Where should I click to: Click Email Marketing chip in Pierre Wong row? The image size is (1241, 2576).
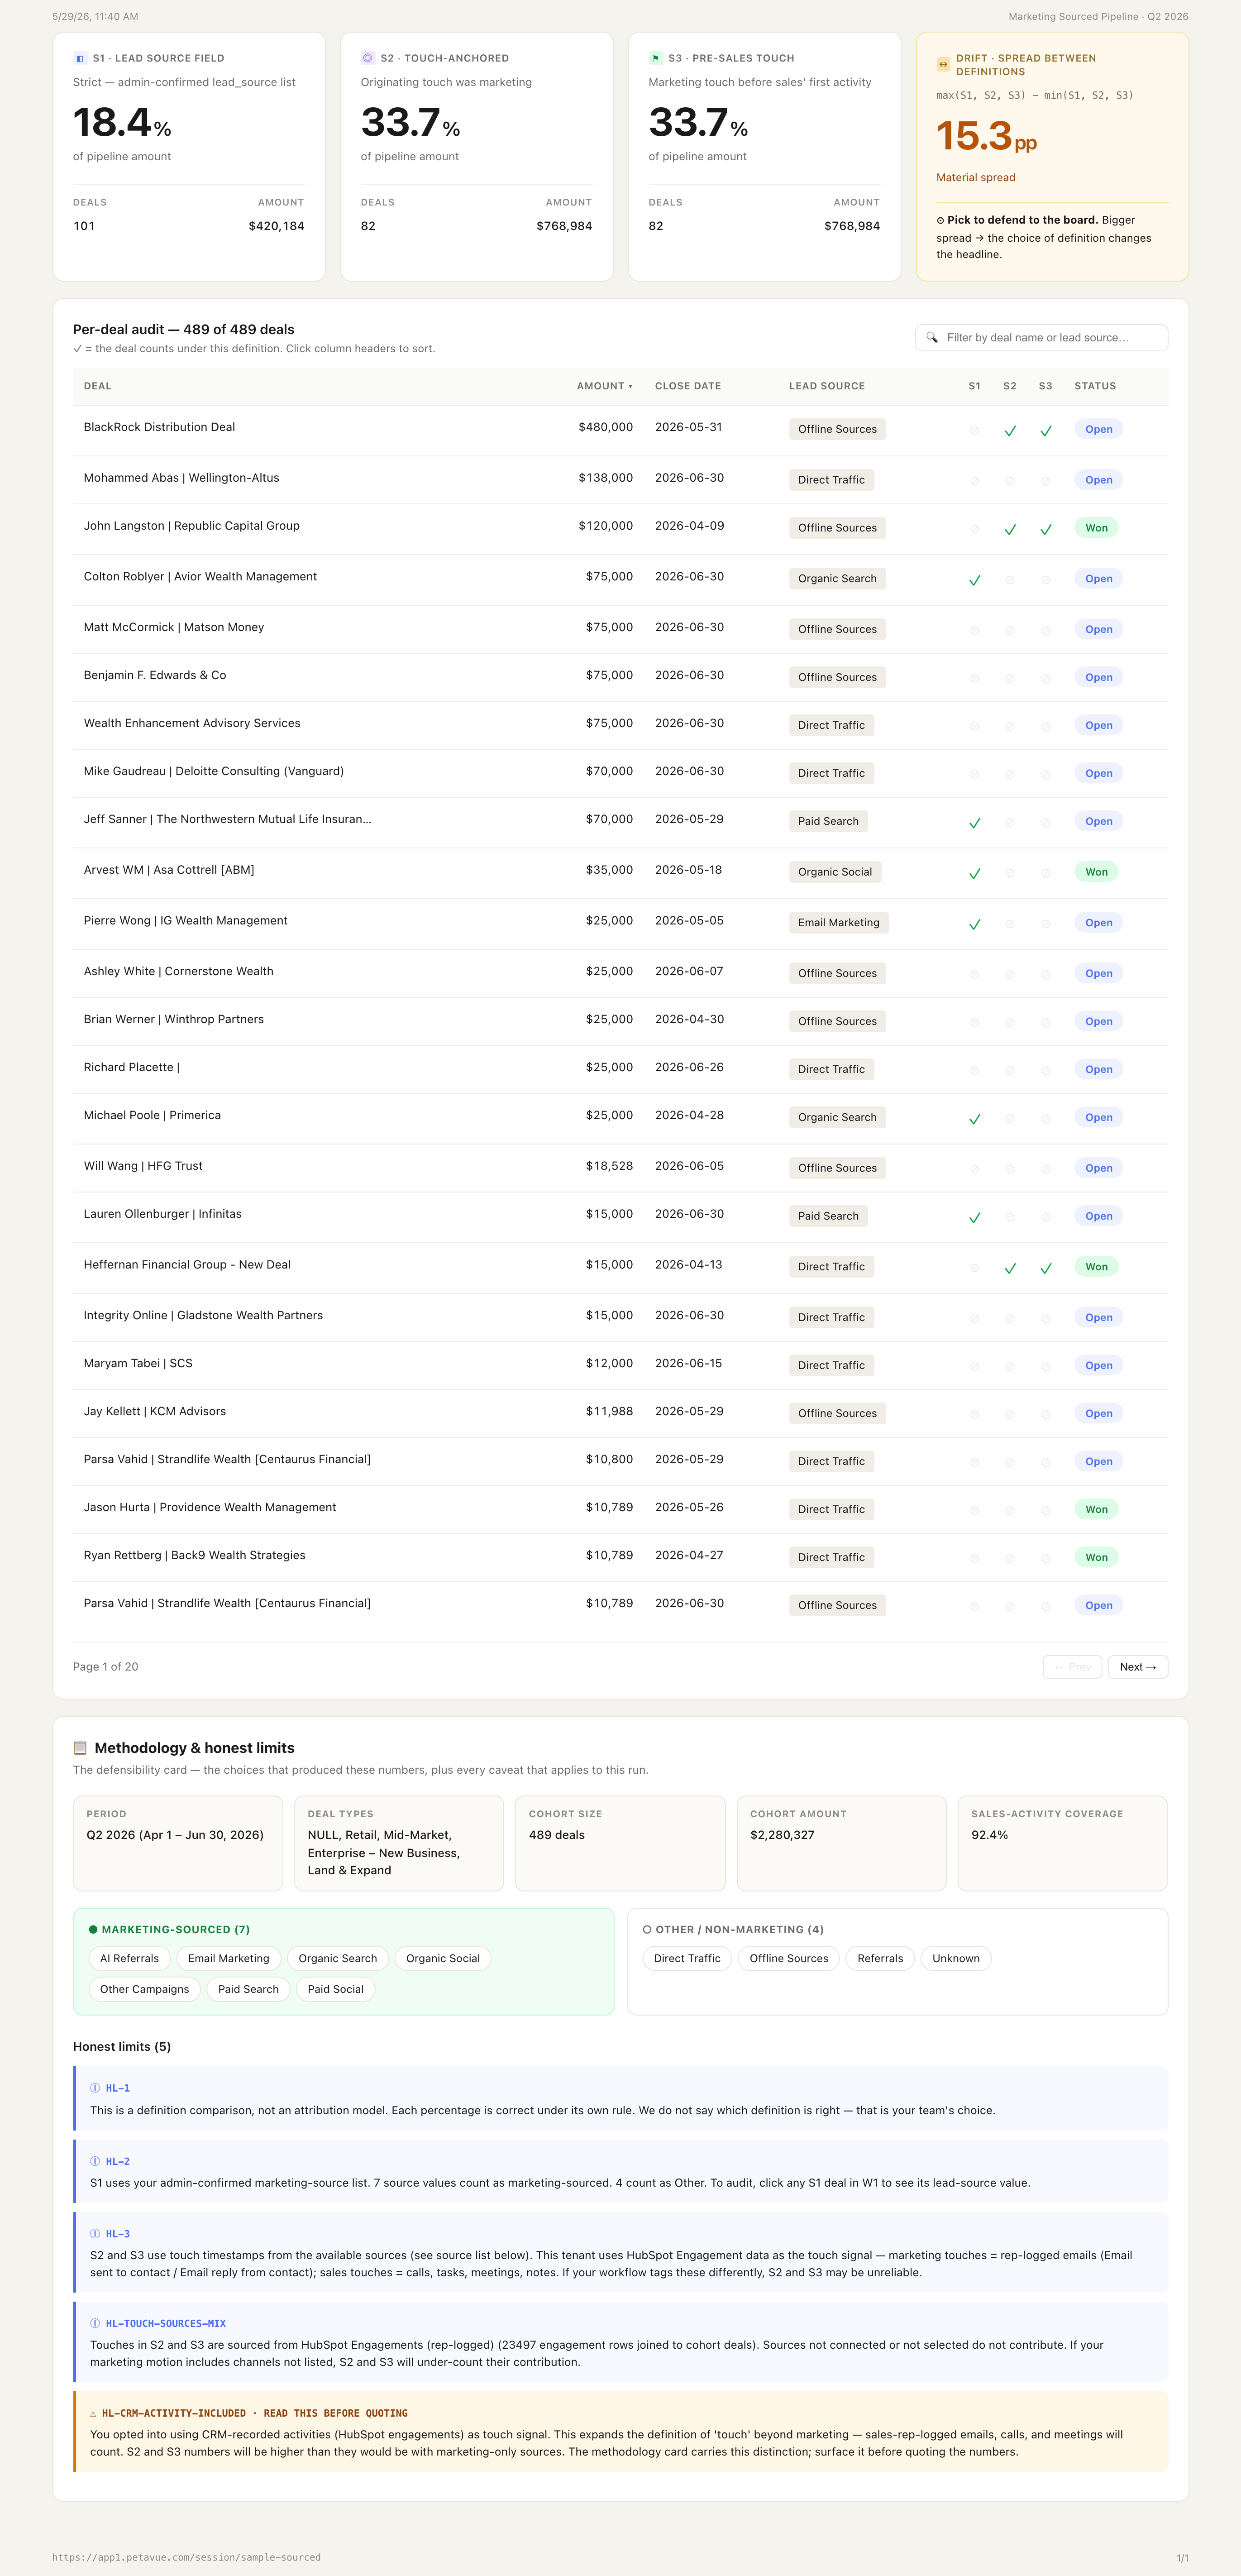click(x=839, y=922)
